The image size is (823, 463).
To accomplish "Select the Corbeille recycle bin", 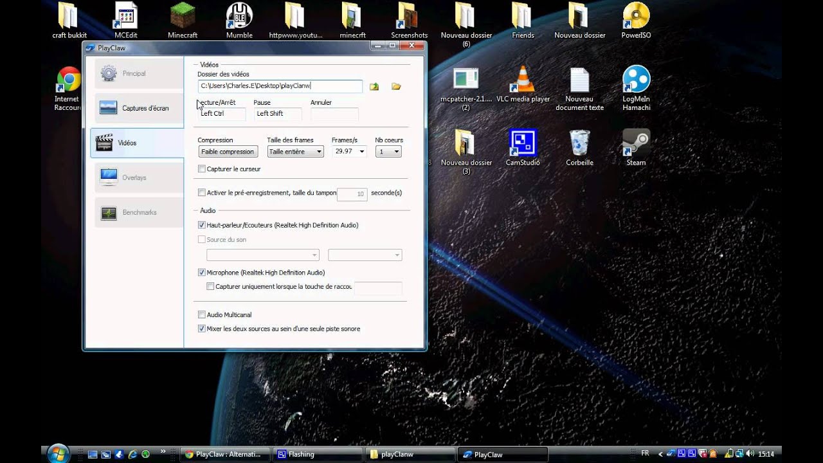I will 579,148.
